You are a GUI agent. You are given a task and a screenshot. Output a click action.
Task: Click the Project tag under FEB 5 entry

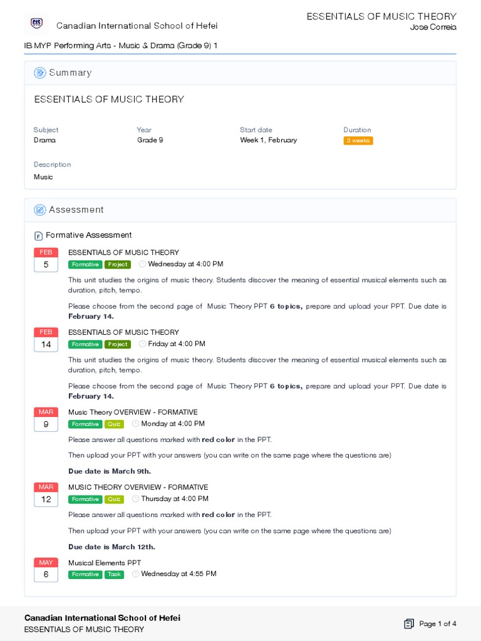coord(117,265)
